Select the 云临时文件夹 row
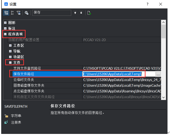Image resolution: width=170 pixels, height=137 pixels. [86, 80]
